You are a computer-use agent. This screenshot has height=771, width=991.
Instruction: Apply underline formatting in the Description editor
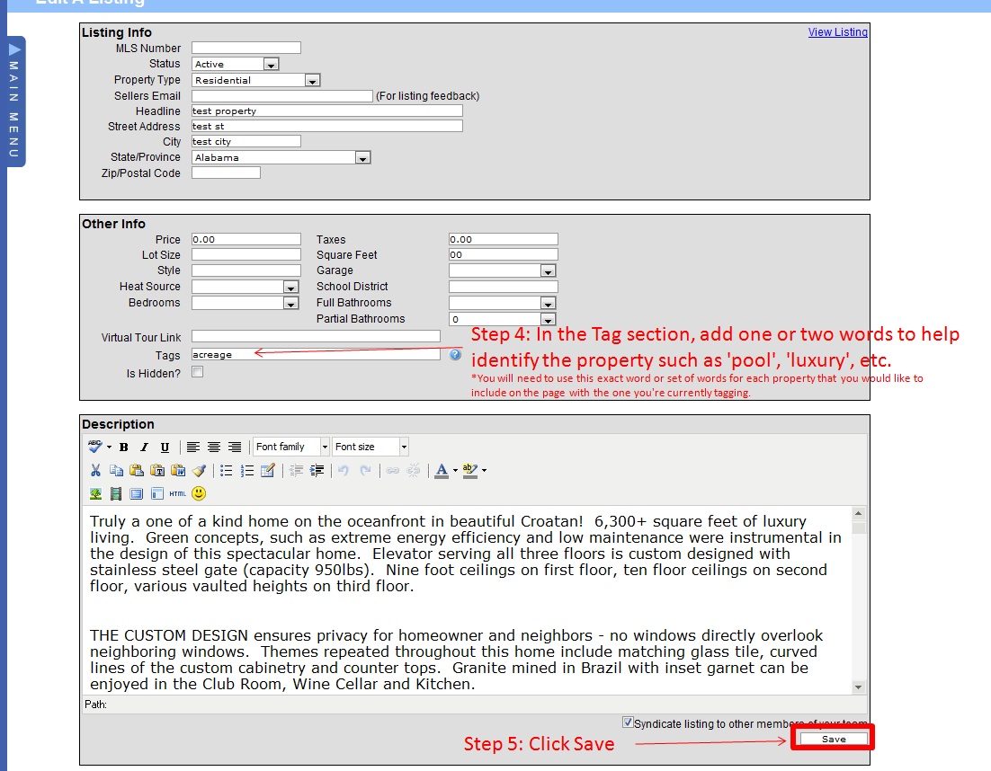(x=165, y=448)
